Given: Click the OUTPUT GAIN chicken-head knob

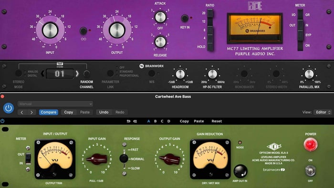Looking at the screenshot, I should pos(170,159).
